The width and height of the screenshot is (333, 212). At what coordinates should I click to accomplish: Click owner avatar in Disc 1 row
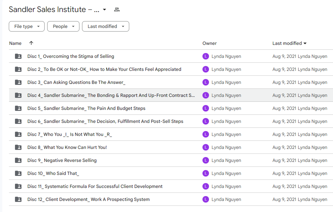[206, 56]
